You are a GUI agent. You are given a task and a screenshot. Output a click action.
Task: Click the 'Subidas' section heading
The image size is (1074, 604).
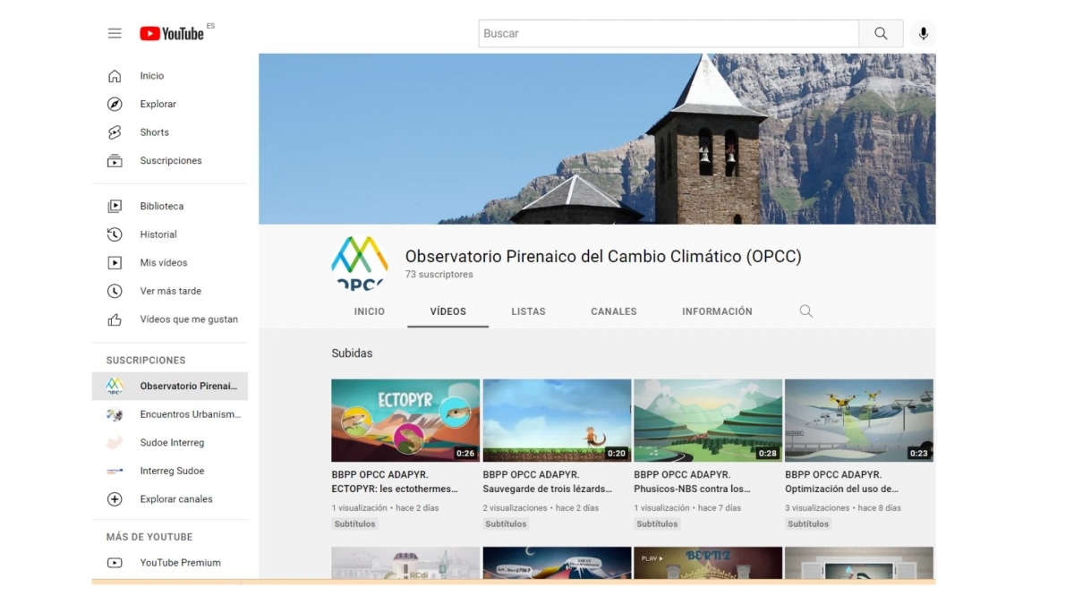[x=352, y=353]
